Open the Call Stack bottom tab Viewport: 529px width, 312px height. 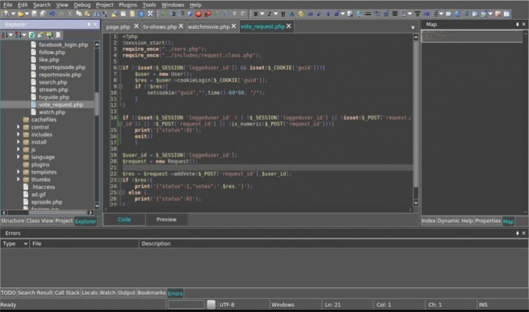[x=67, y=292]
